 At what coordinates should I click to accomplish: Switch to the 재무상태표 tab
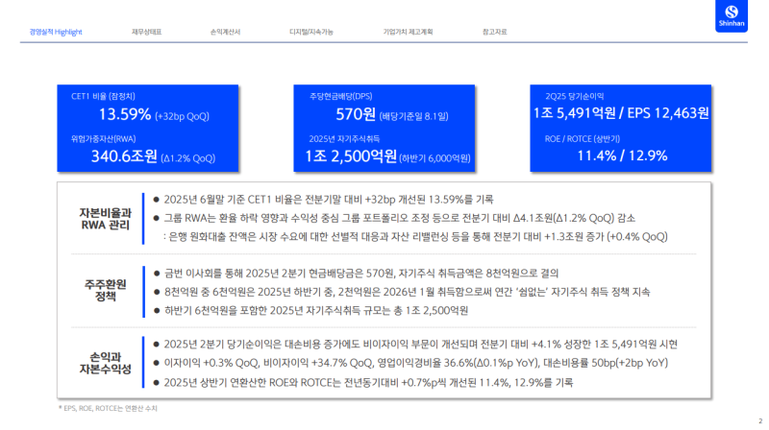[x=147, y=33]
